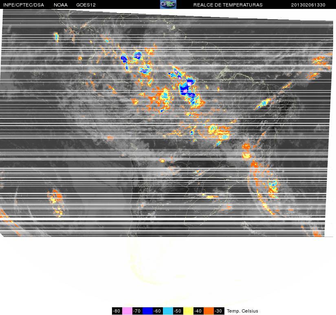Click the REALCE DE TEMPERATURAS title
This screenshot has width=336, height=315.
point(228,5)
